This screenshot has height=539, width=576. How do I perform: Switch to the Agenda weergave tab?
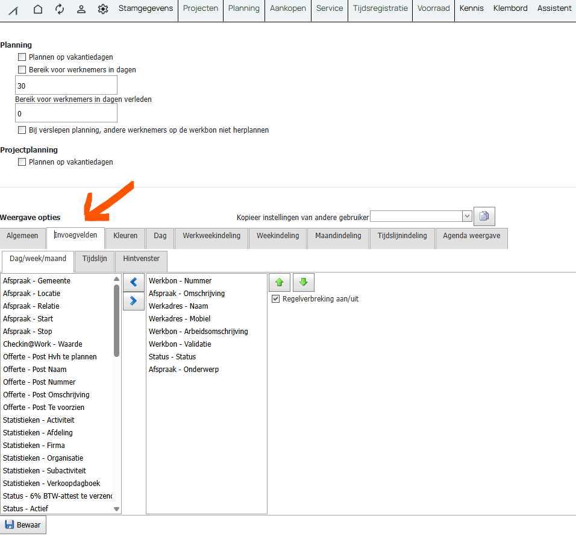472,238
